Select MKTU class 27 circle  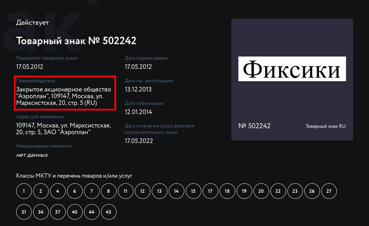pos(329,191)
